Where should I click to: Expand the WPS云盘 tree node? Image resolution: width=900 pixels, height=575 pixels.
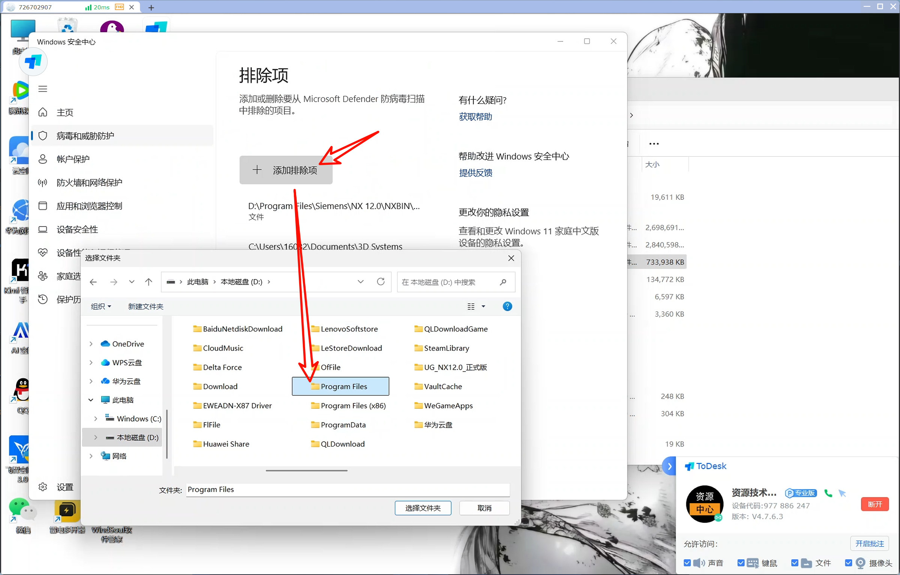click(x=91, y=362)
